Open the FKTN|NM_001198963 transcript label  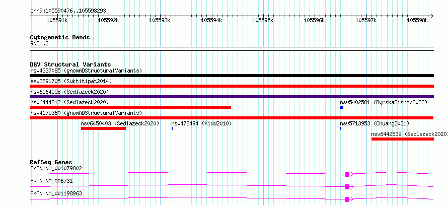click(56, 193)
